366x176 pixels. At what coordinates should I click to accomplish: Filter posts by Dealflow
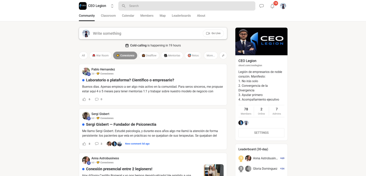(149, 56)
